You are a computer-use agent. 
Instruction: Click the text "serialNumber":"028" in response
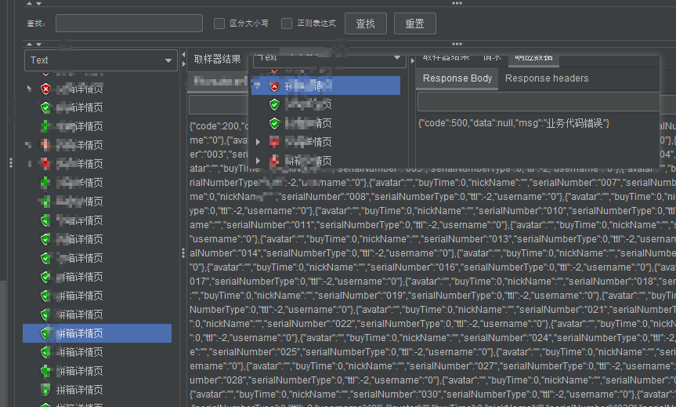click(x=218, y=380)
